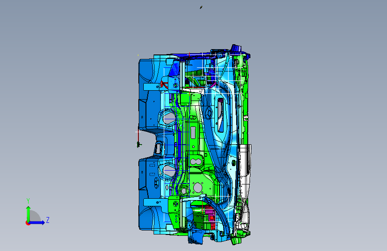
Task: Click the gray quarter-circle plane on the triad
Action: (x=35, y=216)
